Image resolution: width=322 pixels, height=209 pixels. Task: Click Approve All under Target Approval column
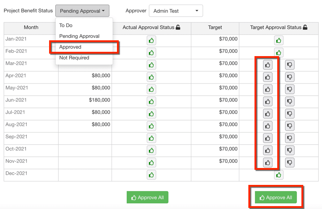[x=275, y=197]
